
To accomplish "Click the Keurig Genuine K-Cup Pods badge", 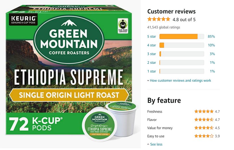I will coord(23,20).
